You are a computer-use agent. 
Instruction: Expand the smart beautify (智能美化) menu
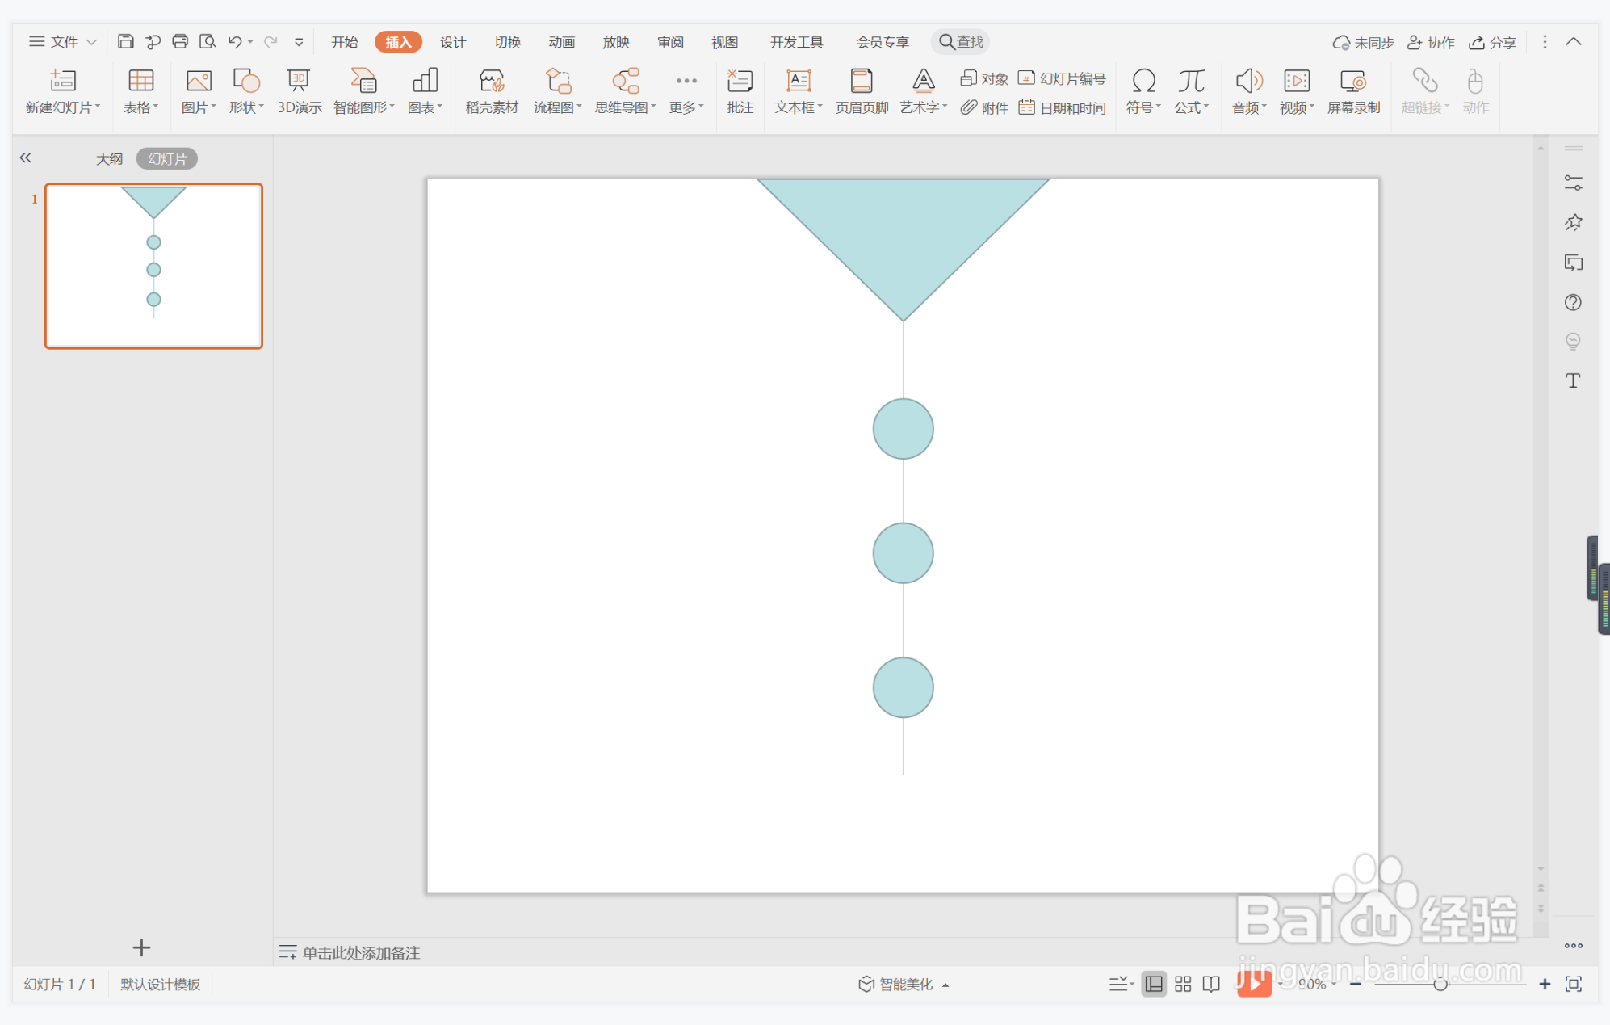tap(903, 983)
